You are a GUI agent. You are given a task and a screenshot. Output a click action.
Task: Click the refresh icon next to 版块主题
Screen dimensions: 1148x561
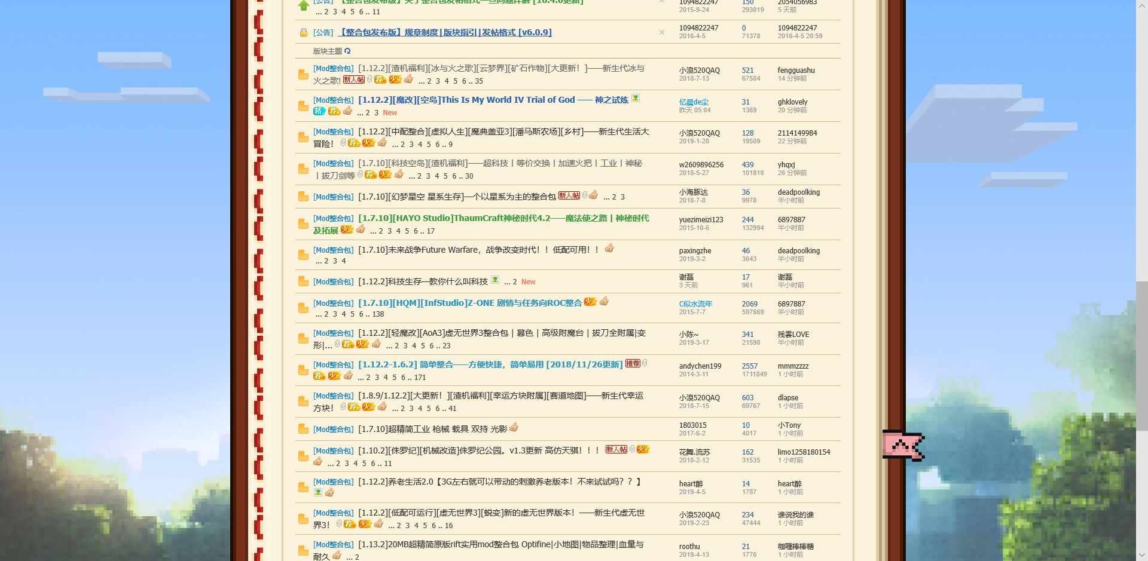click(x=348, y=51)
